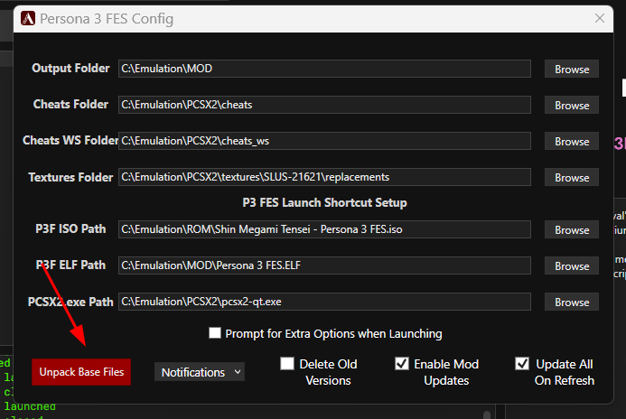The width and height of the screenshot is (626, 419).
Task: Click the Aemulus app icon in title bar
Action: [x=28, y=18]
